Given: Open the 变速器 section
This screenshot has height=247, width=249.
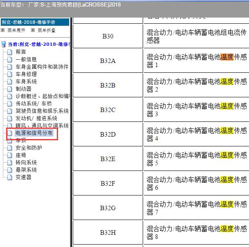Looking at the screenshot, I should (x=23, y=177).
